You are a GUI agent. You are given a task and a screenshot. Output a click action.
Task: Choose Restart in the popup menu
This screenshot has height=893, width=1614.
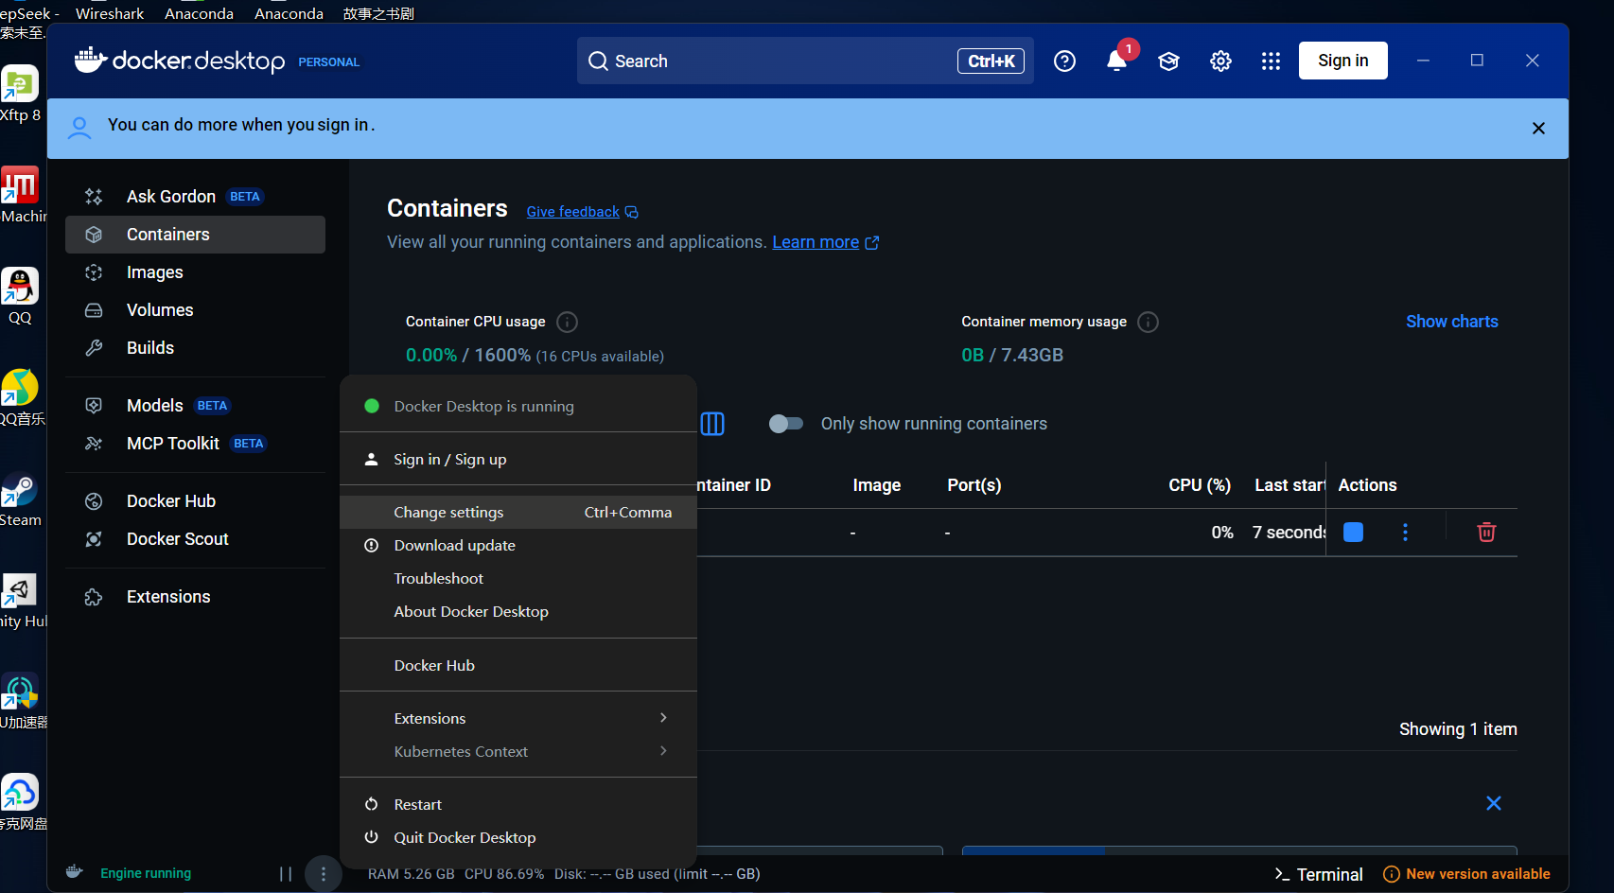518,804
